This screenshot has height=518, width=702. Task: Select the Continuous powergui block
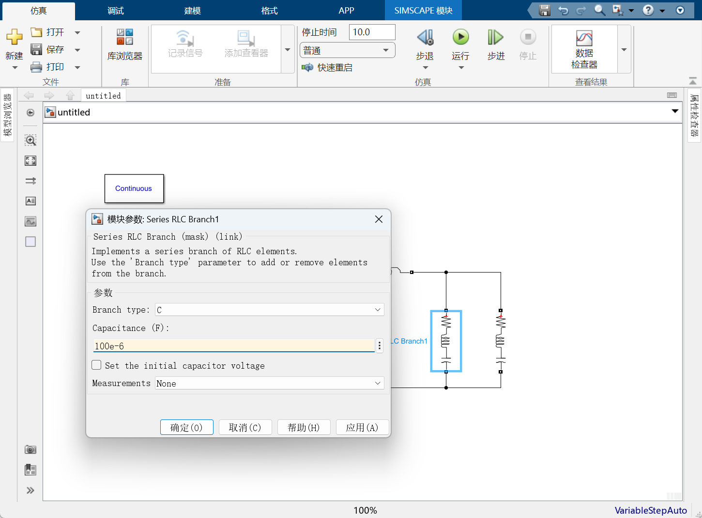tap(134, 188)
